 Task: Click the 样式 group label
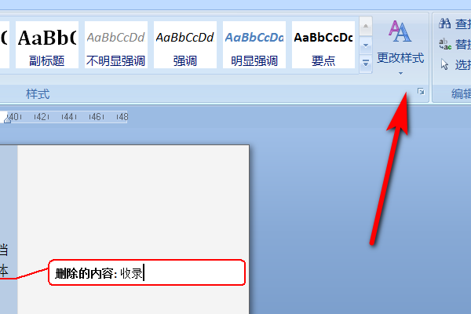(38, 94)
